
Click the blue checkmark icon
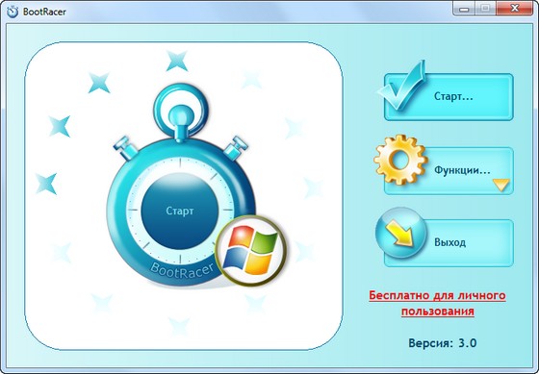tap(401, 86)
